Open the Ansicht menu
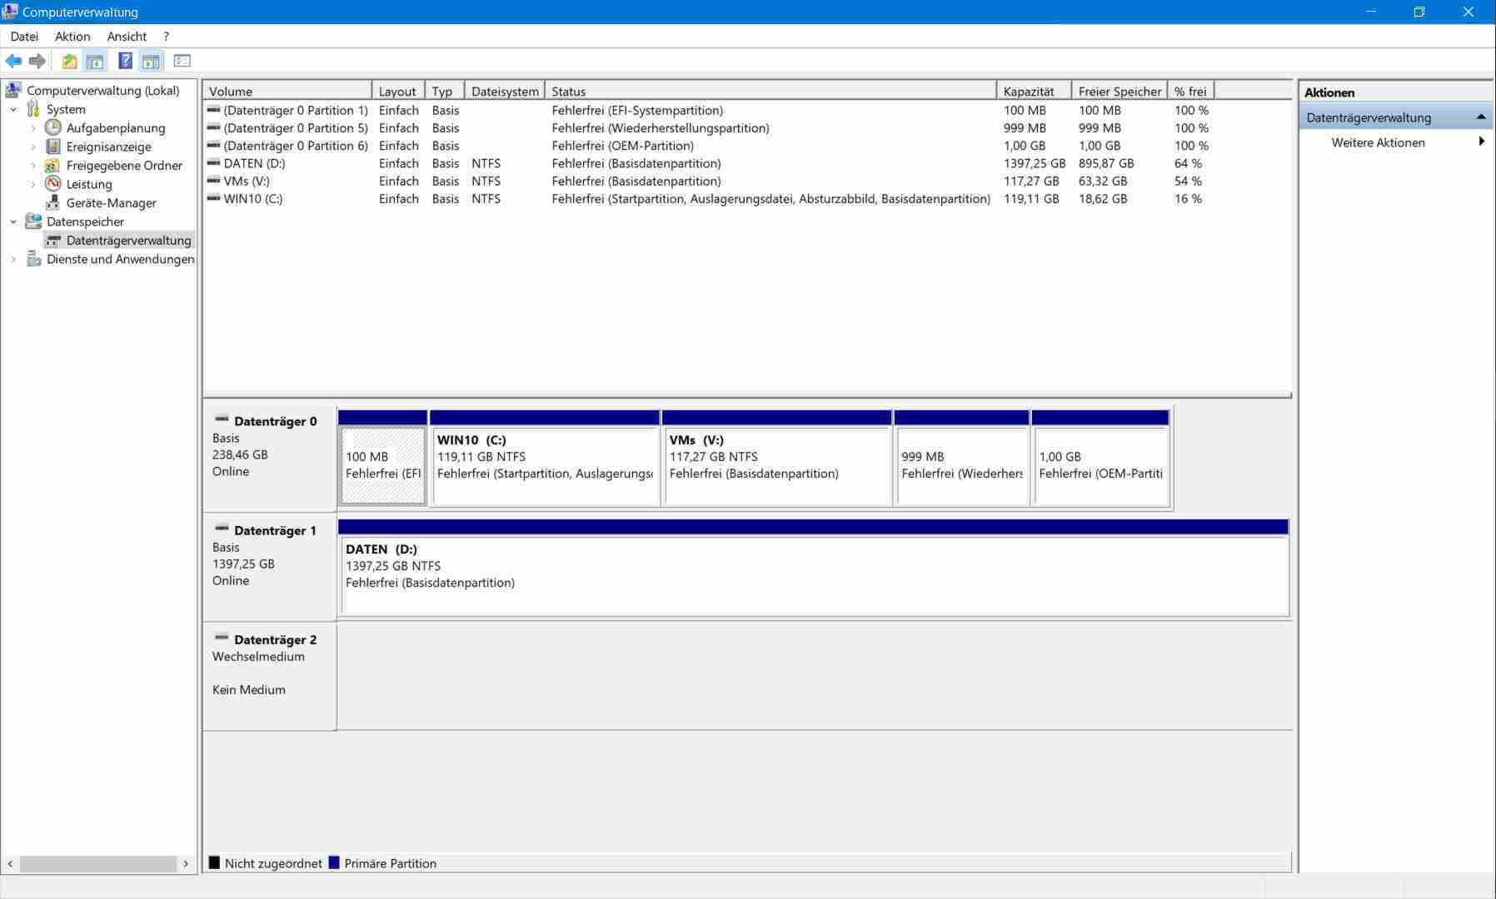Viewport: 1496px width, 899px height. click(x=127, y=37)
